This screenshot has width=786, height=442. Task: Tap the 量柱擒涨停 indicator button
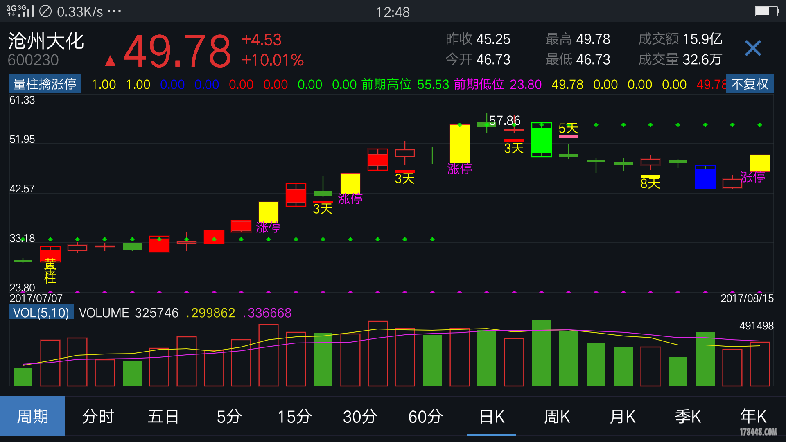coord(45,84)
